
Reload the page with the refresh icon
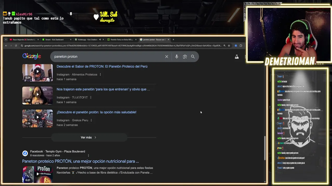pos(16,46)
